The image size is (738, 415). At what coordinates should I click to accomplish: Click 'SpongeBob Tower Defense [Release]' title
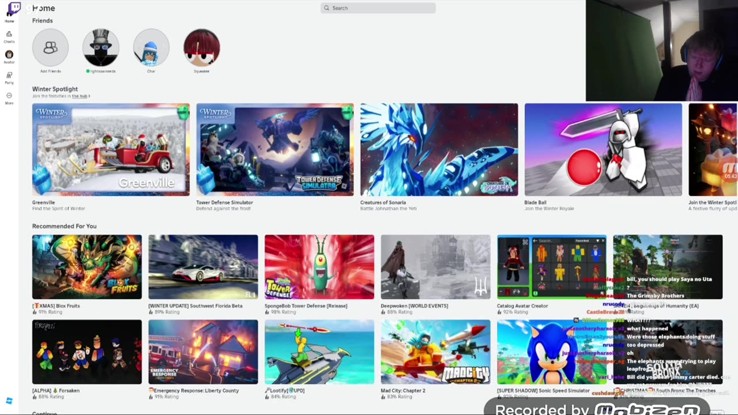pos(306,306)
